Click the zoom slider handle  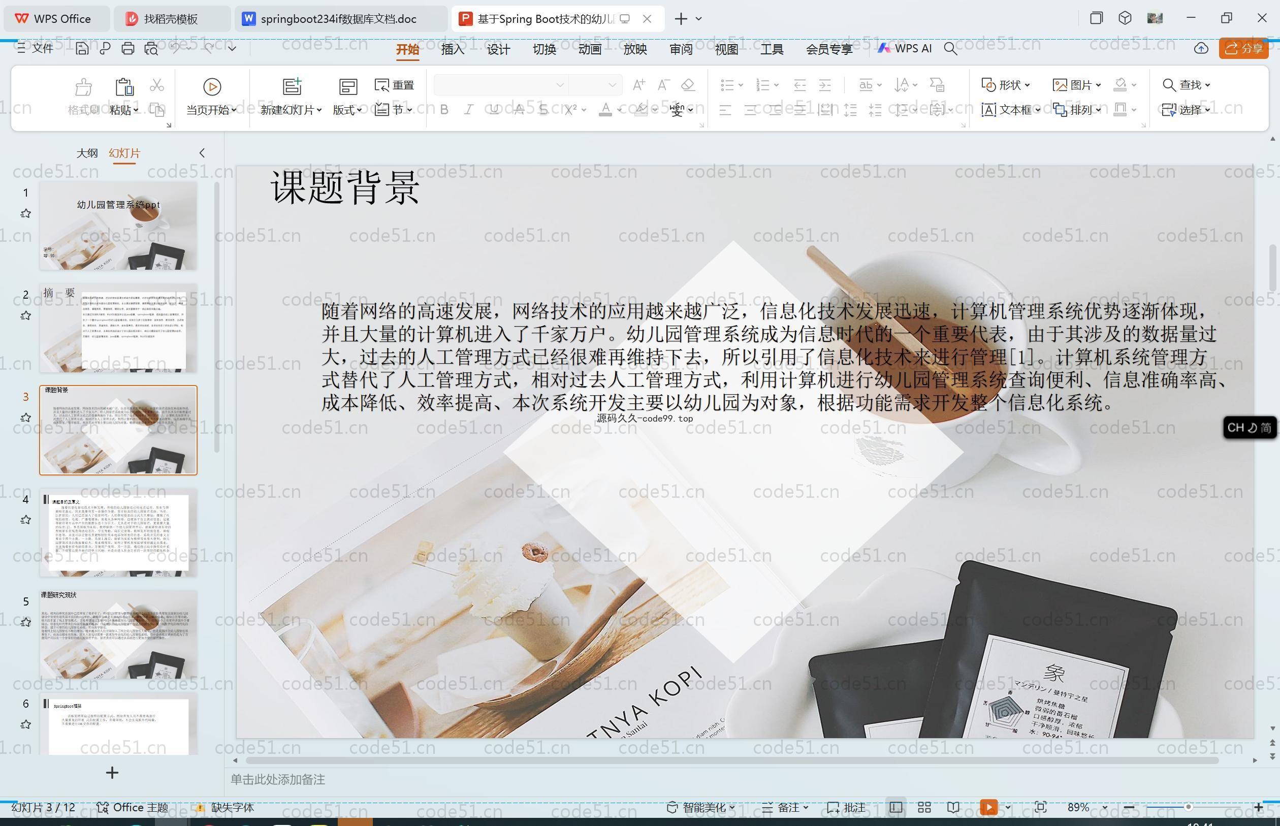(x=1188, y=807)
